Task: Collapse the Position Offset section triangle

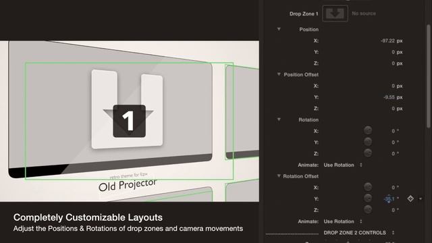Action: tap(279, 74)
